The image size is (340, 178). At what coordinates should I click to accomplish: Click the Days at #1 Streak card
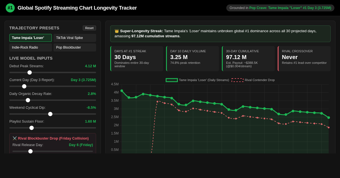137,58
